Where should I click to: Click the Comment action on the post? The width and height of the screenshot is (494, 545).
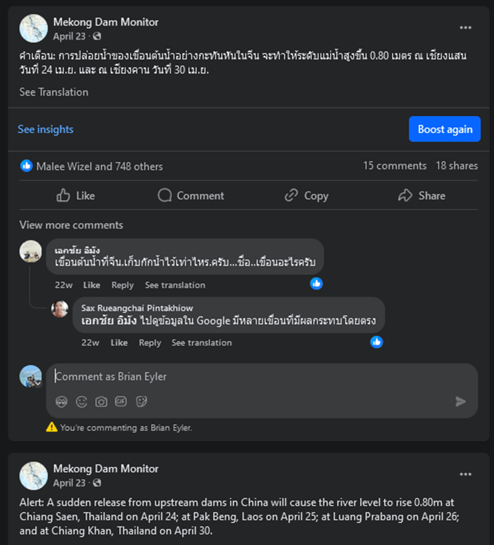click(x=191, y=196)
